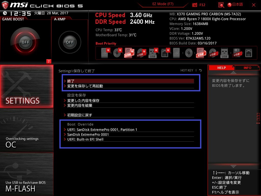This screenshot has height=196, width=261.
Task: Select the UEFI USB key boot icon
Action: [153, 53]
